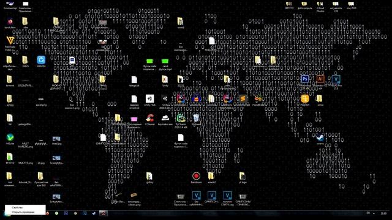This screenshot has width=392, height=220.
Task: Open the xmod folder near top center
Action: tap(180, 23)
